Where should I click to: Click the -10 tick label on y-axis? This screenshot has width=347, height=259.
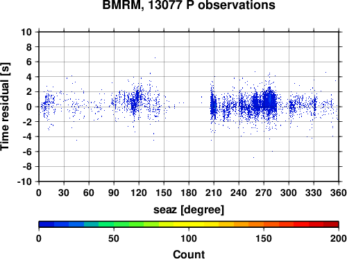point(24,182)
